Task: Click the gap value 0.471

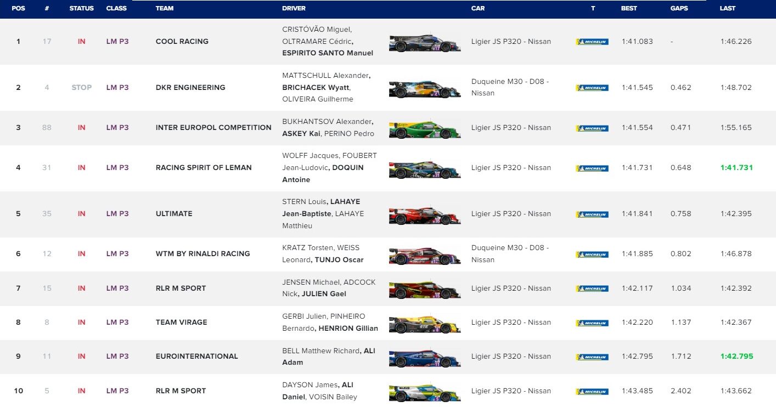Action: coord(681,127)
